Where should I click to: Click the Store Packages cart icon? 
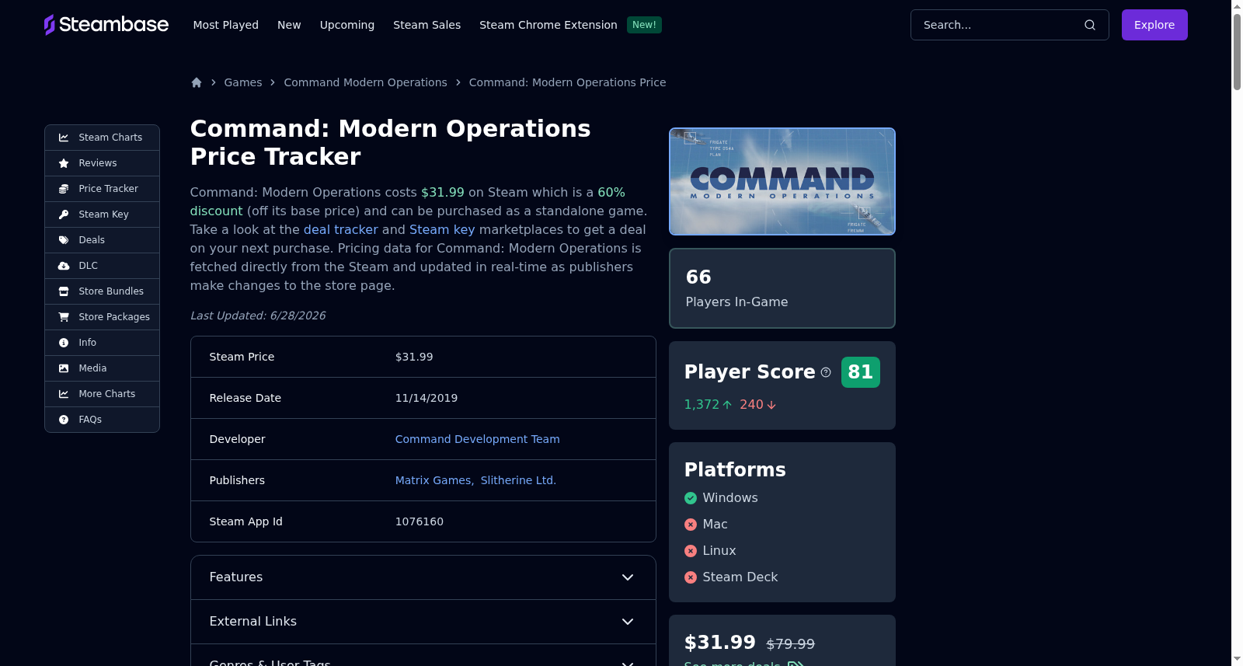[64, 317]
